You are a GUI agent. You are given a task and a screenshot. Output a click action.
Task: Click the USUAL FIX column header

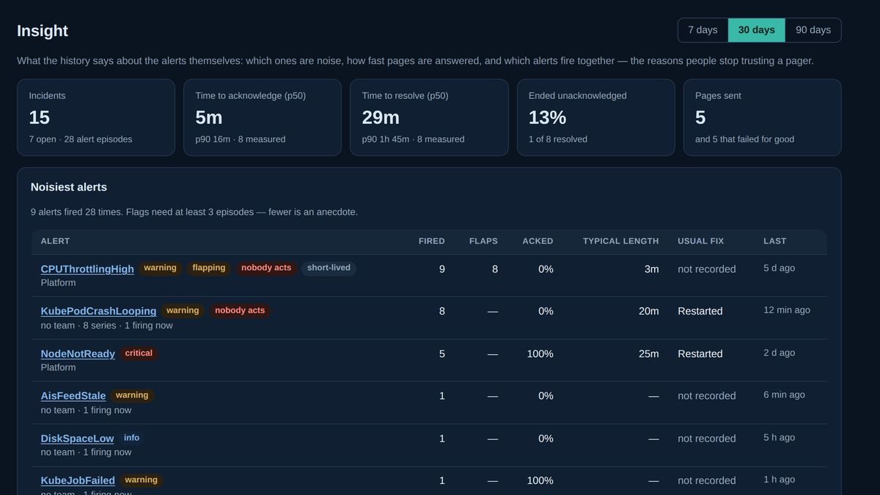pyautogui.click(x=700, y=241)
